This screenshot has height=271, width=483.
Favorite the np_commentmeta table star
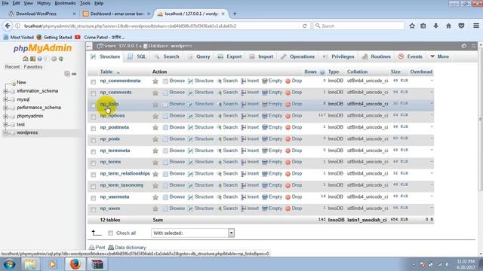point(155,81)
